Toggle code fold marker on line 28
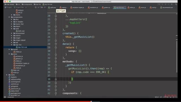 coord(56,44)
